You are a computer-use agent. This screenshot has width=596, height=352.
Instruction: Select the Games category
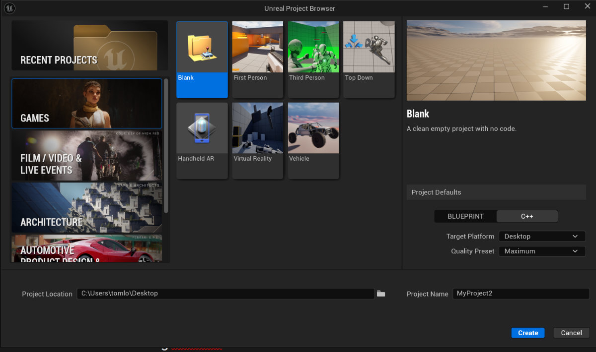click(87, 104)
